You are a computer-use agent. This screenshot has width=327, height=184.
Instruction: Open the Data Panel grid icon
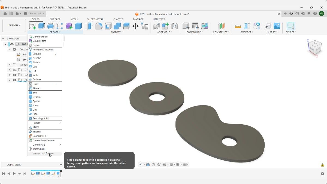[11, 13]
